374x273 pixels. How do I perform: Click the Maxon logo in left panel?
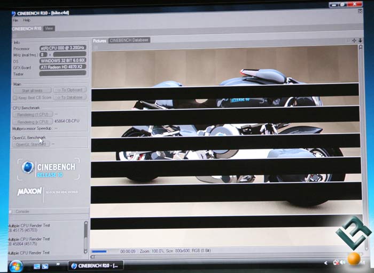click(x=30, y=192)
